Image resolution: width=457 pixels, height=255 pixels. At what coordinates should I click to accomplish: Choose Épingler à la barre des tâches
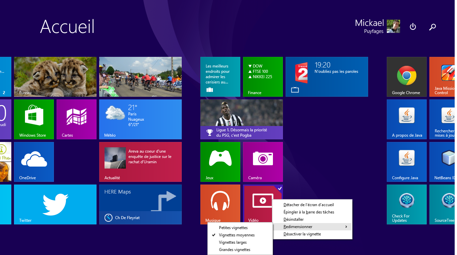[312, 212]
